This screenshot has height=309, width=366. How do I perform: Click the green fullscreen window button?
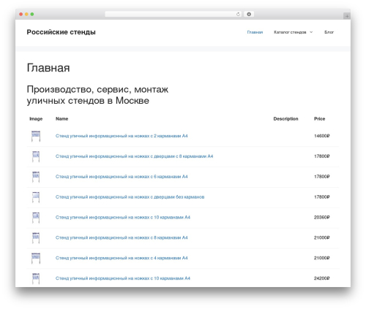(32, 14)
